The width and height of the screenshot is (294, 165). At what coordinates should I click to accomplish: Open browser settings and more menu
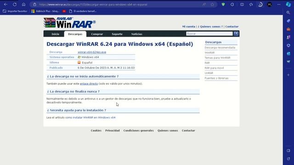tap(279, 5)
